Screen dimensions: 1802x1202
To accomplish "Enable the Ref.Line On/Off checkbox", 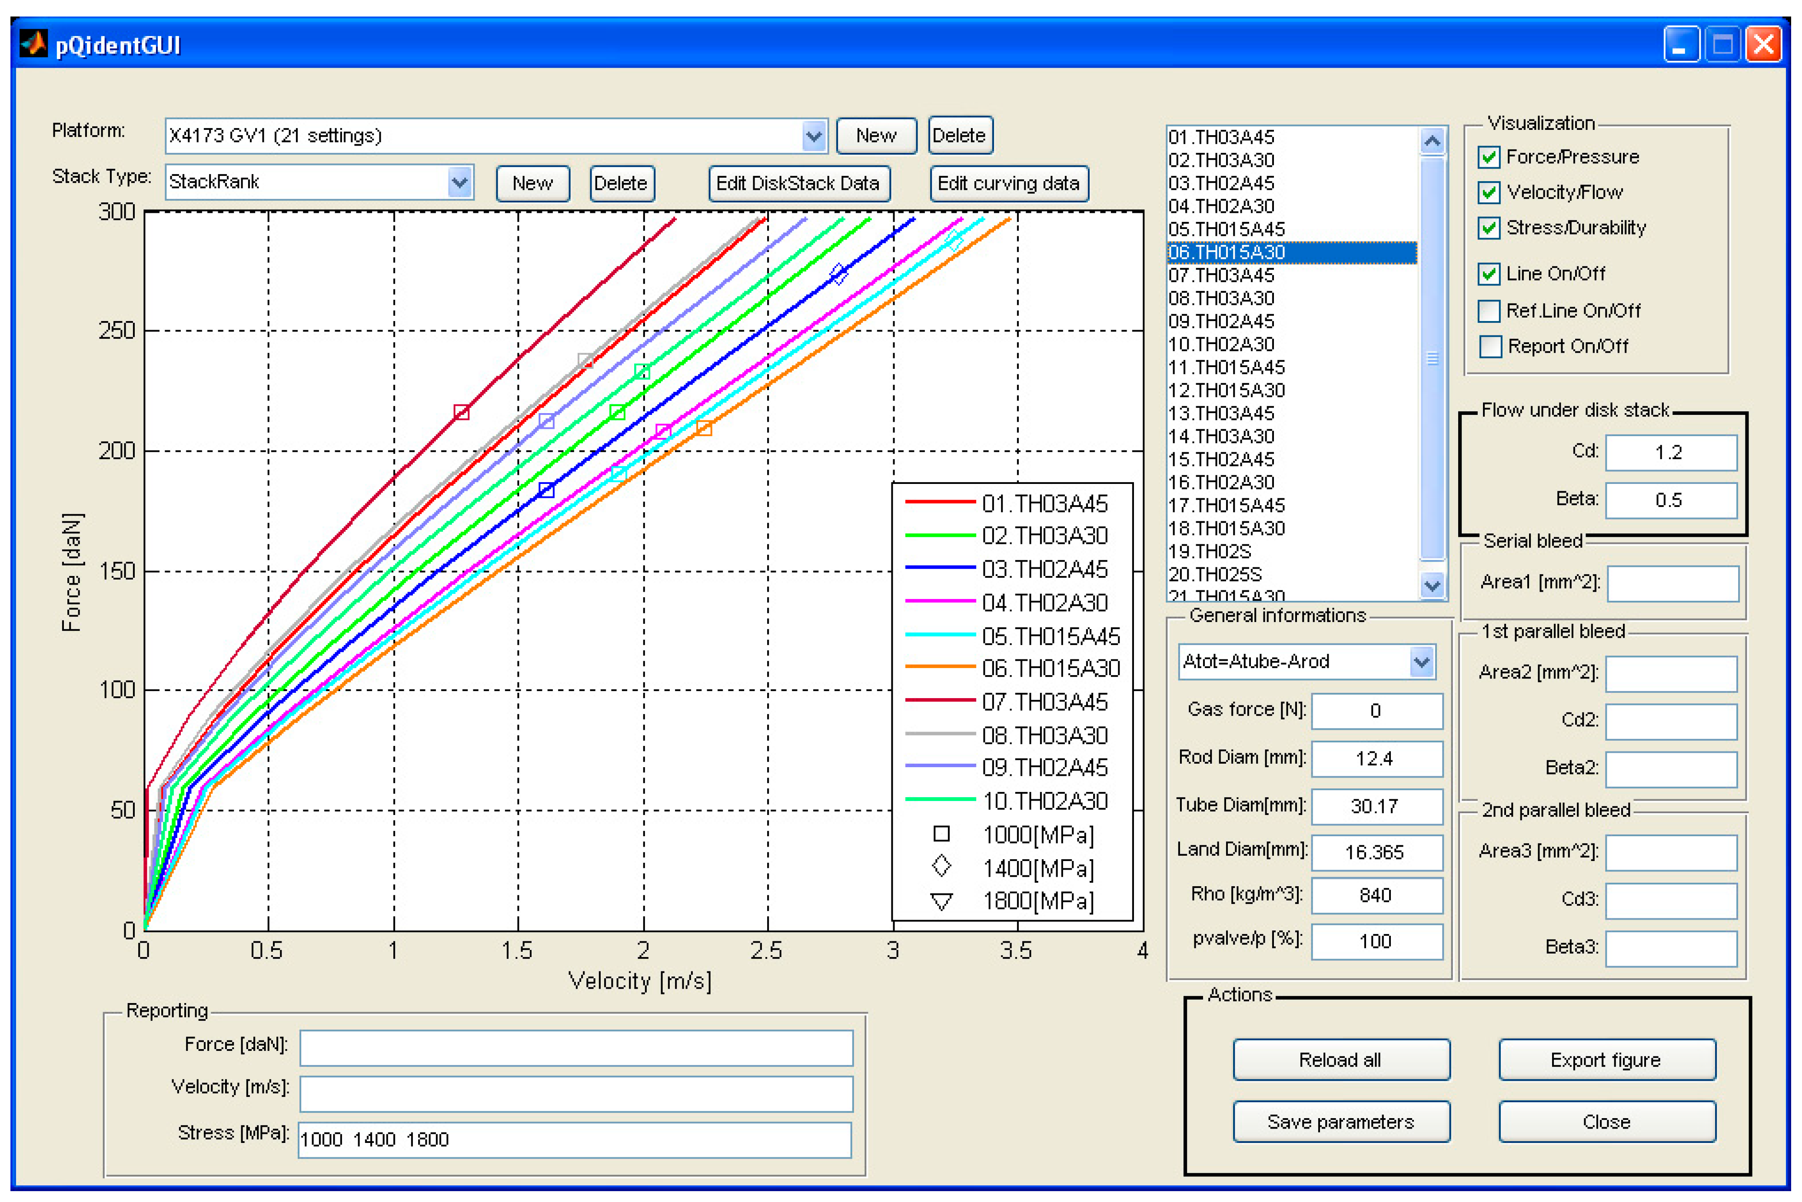I will pyautogui.click(x=1488, y=311).
